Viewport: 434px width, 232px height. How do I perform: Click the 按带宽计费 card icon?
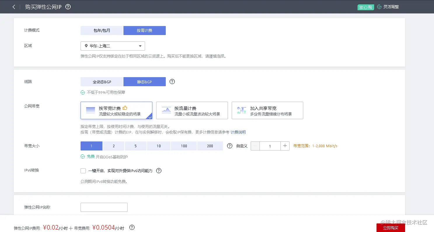(x=90, y=110)
